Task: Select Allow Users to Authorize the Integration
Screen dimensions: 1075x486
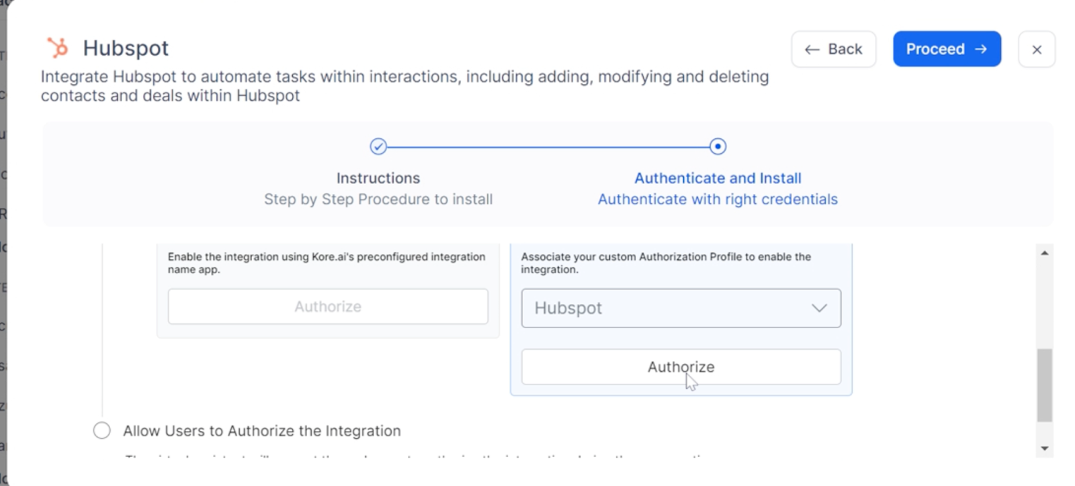Action: coord(102,430)
